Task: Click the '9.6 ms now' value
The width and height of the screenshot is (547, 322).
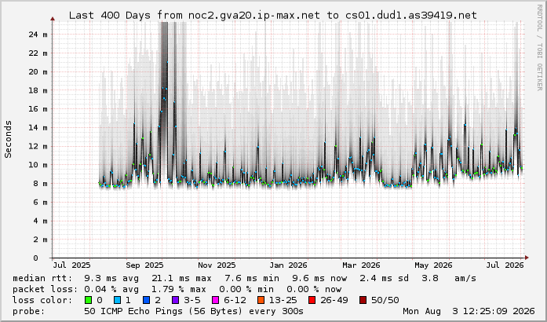Action: pyautogui.click(x=319, y=278)
